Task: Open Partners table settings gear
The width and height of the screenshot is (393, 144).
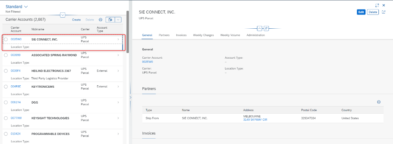Action: [x=379, y=102]
